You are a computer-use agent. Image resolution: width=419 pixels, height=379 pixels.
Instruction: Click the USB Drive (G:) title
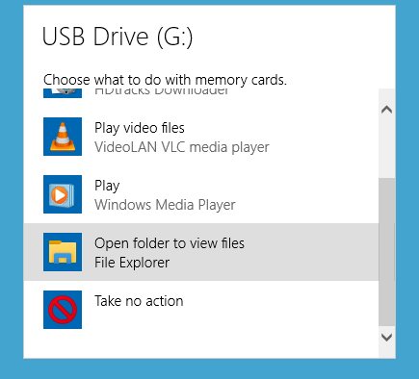point(118,37)
